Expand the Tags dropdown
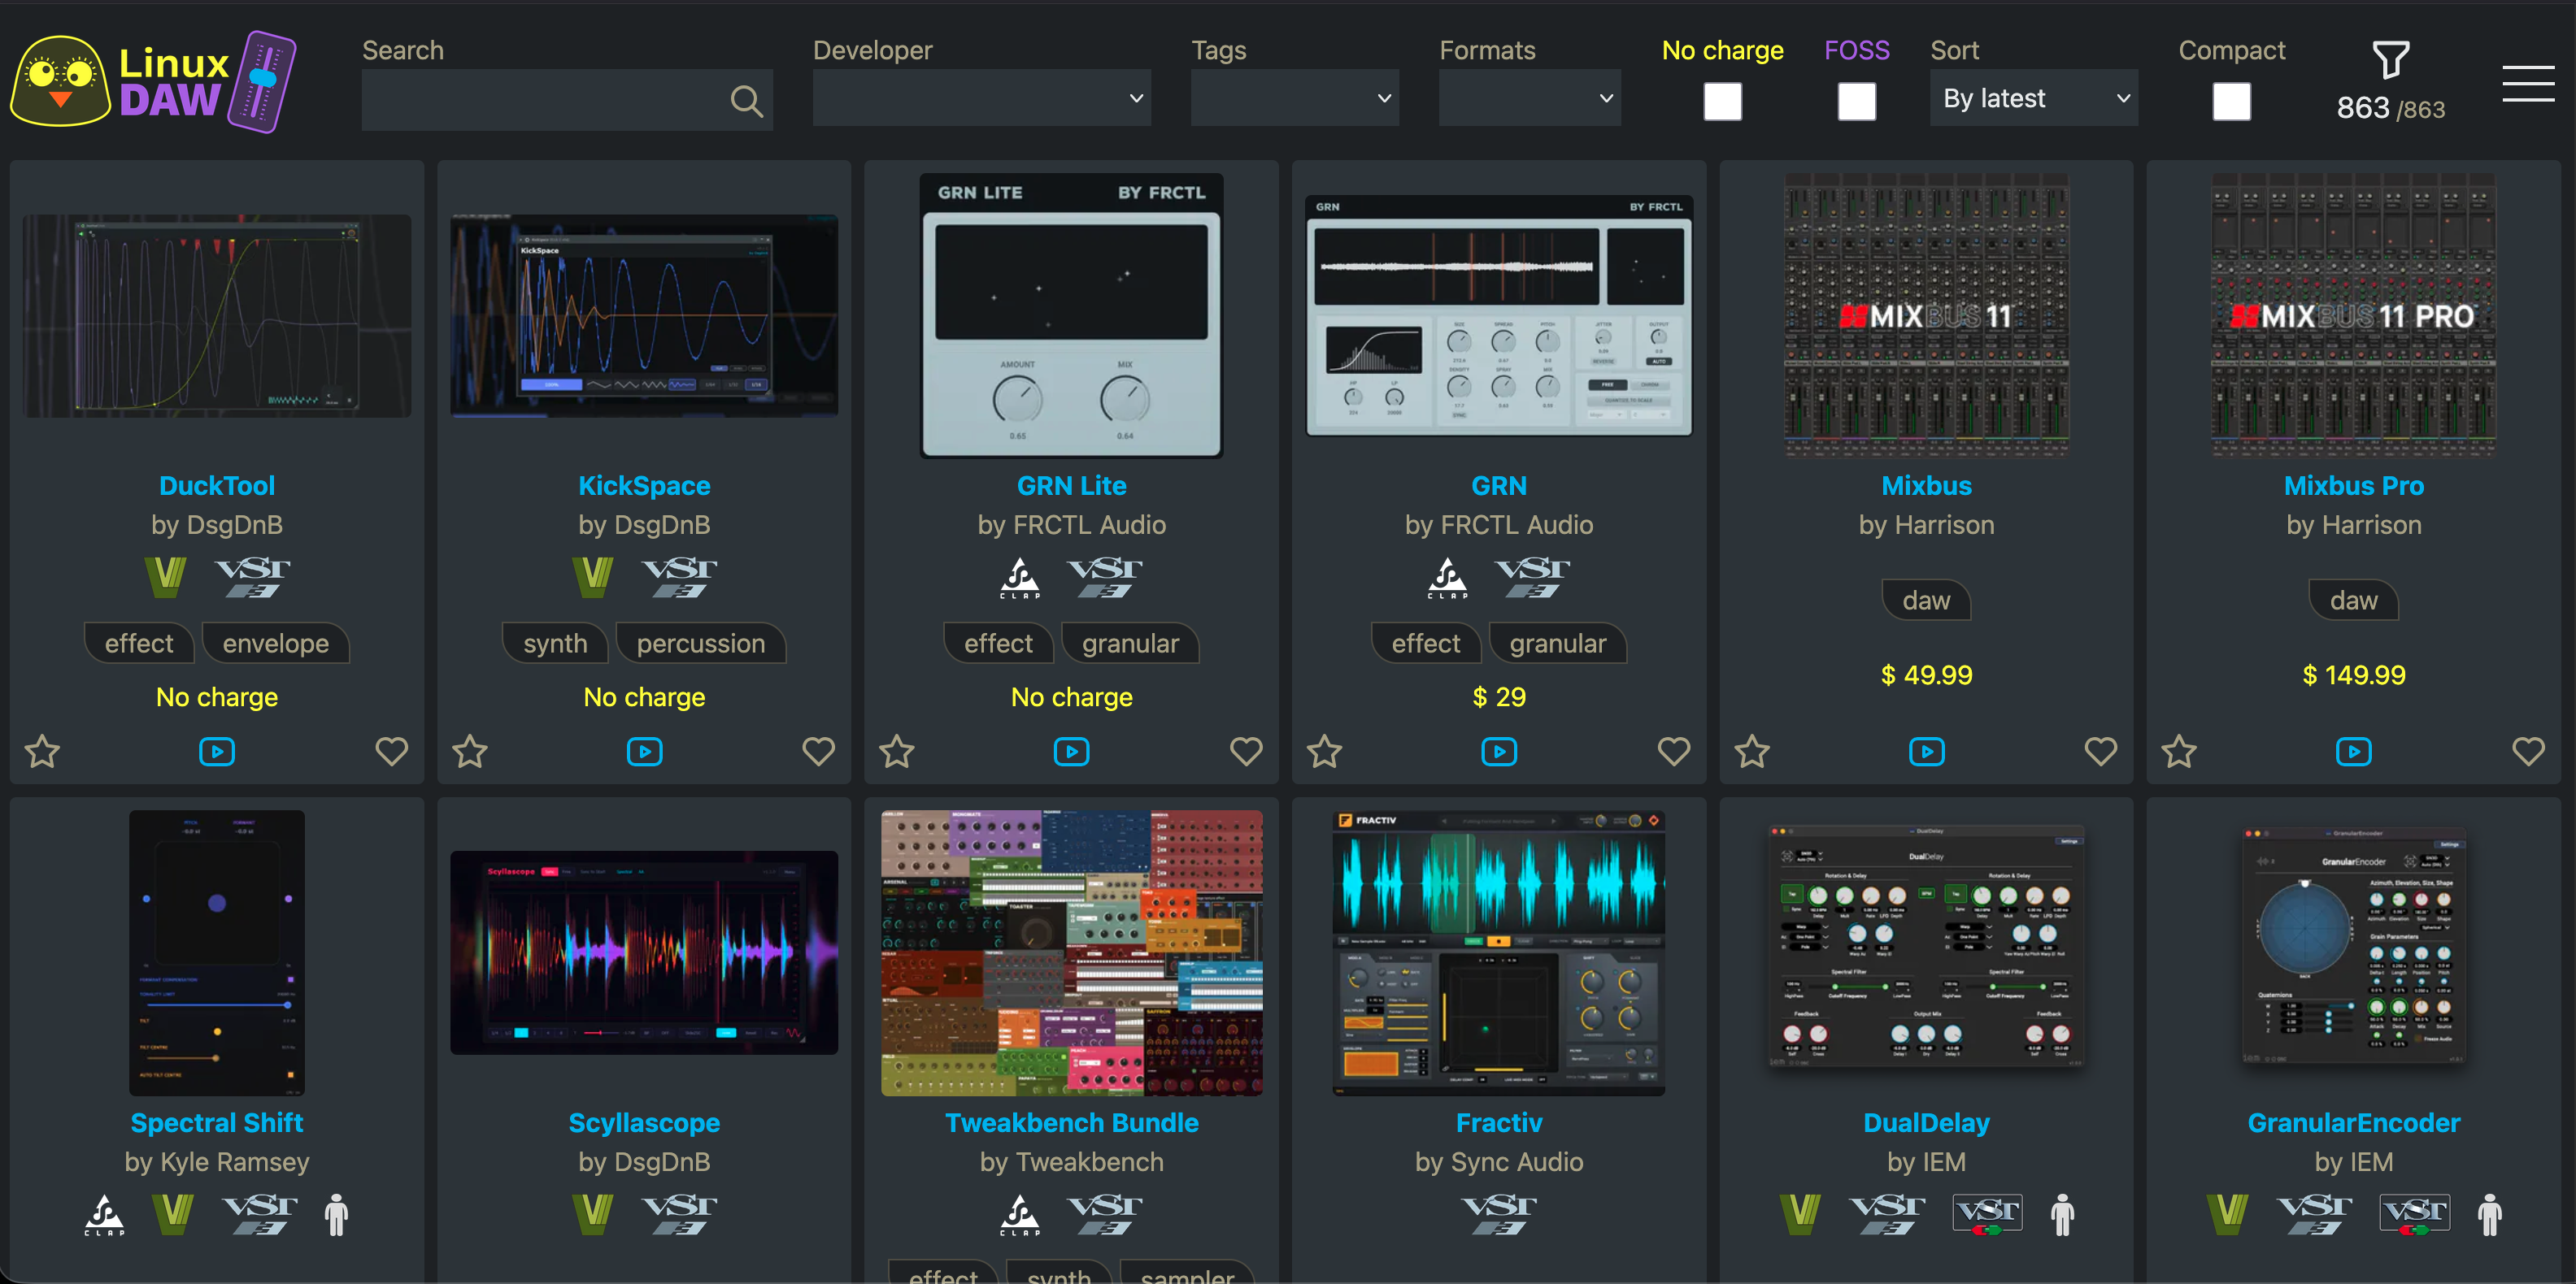The width and height of the screenshot is (2576, 1284). 1294,98
